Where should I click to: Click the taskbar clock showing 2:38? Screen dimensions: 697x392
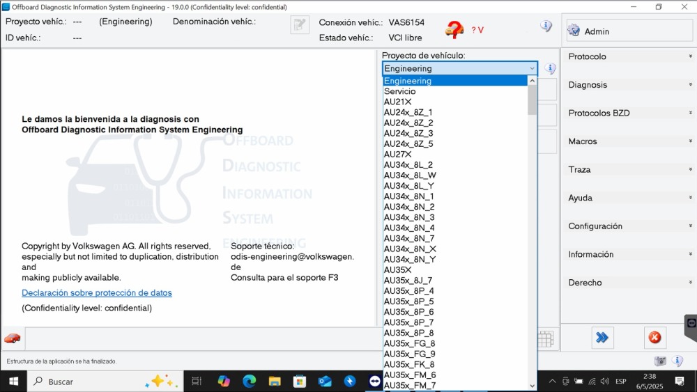(x=650, y=382)
